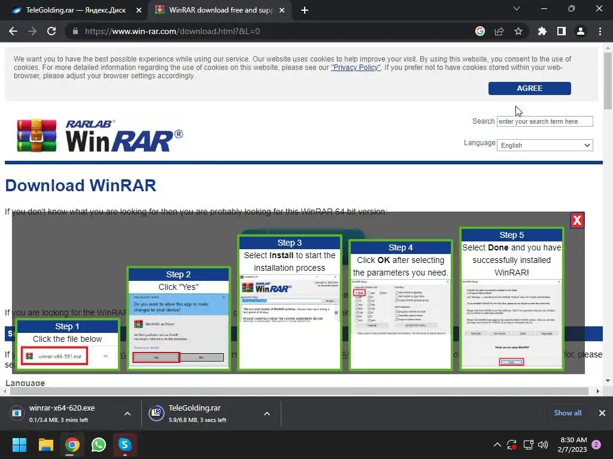This screenshot has width=613, height=459.
Task: Click the winrar-x64-620.exe download item
Action: click(x=62, y=414)
